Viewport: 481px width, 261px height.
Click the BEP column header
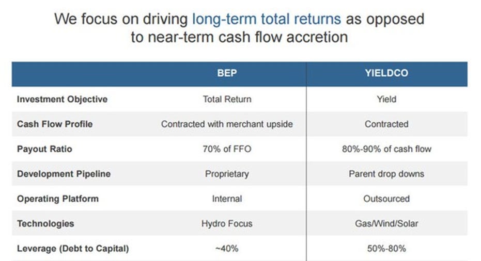click(x=227, y=73)
